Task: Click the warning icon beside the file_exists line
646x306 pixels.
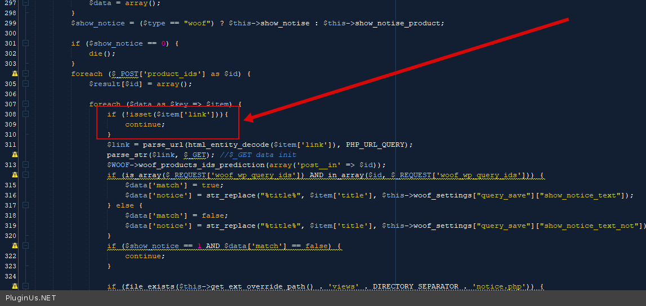Action: click(15, 286)
